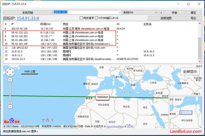Pan the map upward with the arrow control
205x136 pixels.
coord(10,70)
